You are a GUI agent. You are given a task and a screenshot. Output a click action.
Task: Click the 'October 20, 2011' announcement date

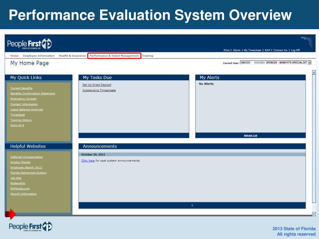tap(93, 154)
